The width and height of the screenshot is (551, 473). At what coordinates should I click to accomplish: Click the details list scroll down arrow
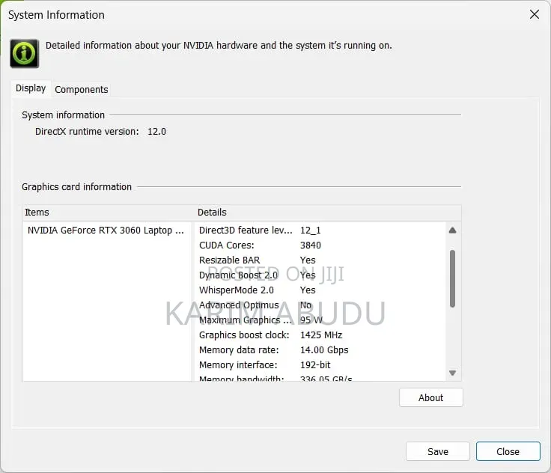tap(453, 373)
